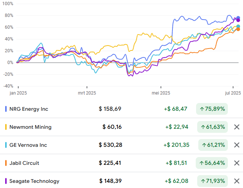Click the jul 2025 axis label

point(233,93)
